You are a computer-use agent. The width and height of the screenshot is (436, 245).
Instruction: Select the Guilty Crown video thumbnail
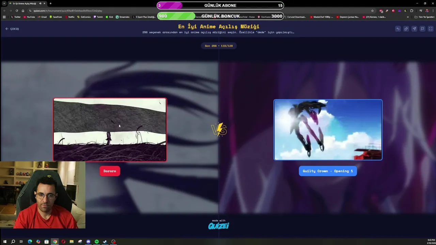[328, 130]
